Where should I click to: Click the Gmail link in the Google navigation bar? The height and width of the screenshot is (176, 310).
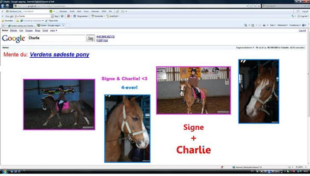pyautogui.click(x=45, y=31)
